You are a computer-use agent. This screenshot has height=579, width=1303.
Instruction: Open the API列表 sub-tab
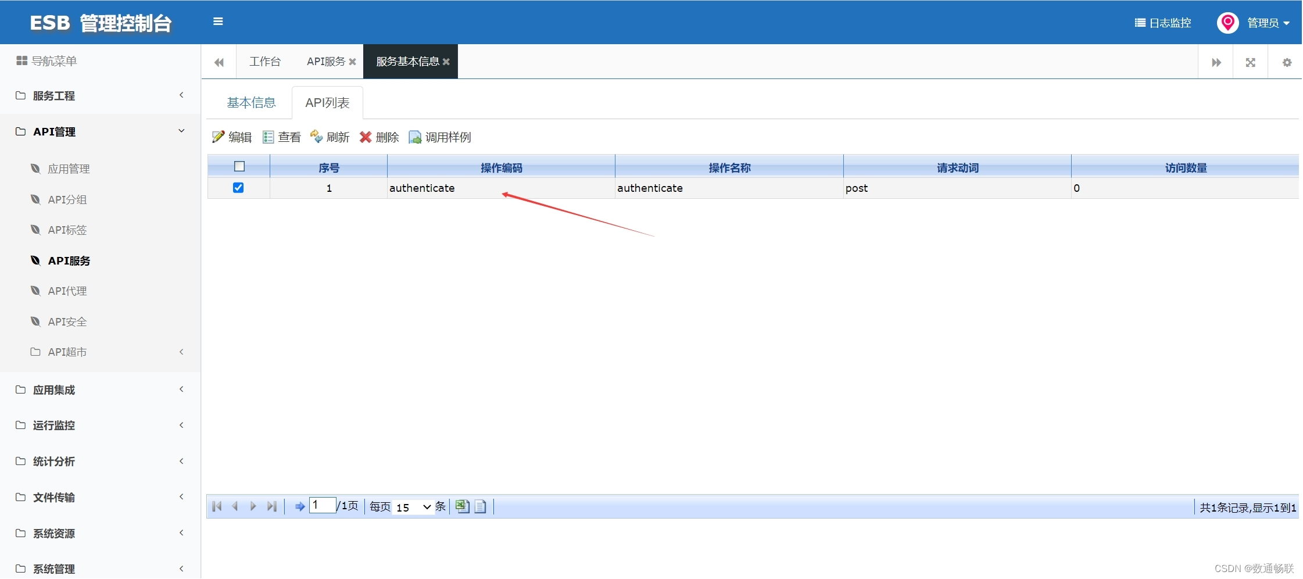click(x=327, y=103)
